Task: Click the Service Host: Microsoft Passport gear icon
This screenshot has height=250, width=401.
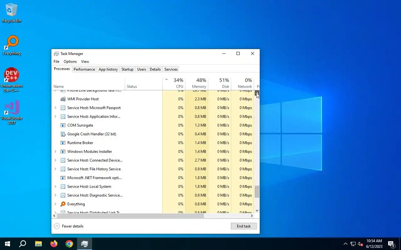Action: click(x=63, y=108)
